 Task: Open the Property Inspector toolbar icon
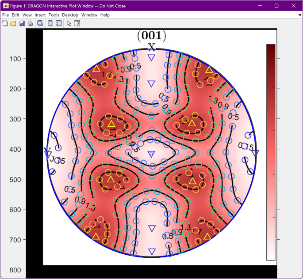point(77,23)
